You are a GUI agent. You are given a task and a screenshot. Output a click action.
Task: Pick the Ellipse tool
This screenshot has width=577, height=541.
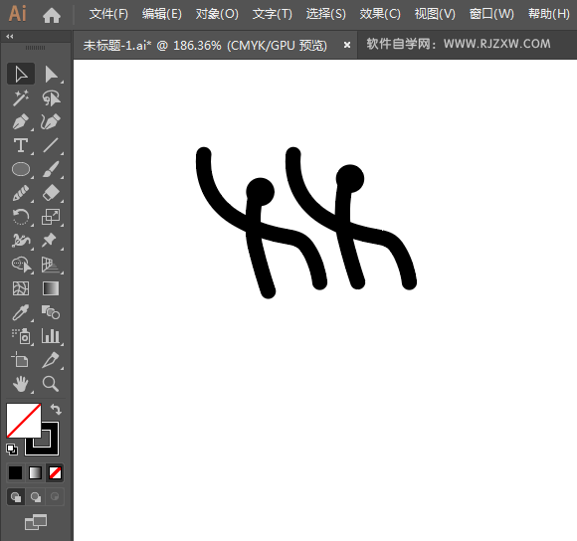point(21,169)
